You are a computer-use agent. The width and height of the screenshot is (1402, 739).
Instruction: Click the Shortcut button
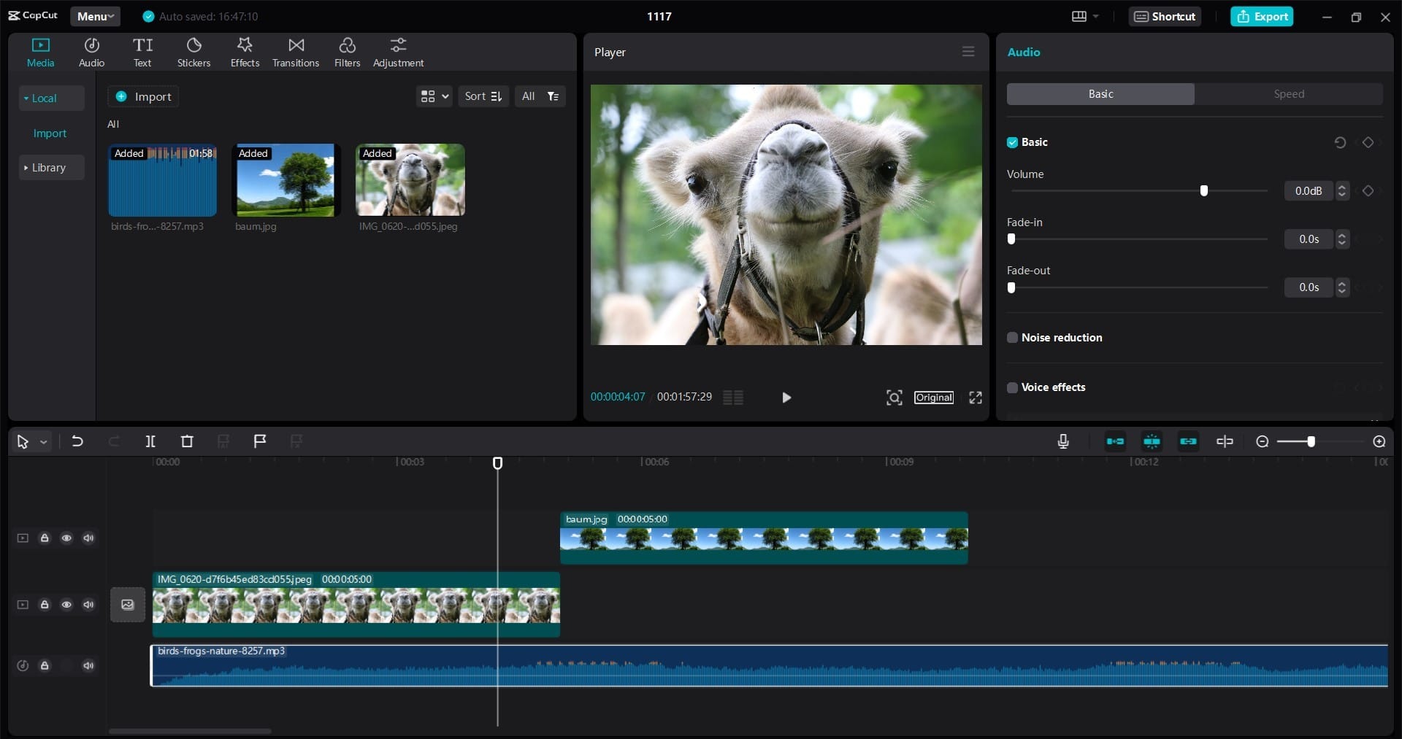[1165, 16]
